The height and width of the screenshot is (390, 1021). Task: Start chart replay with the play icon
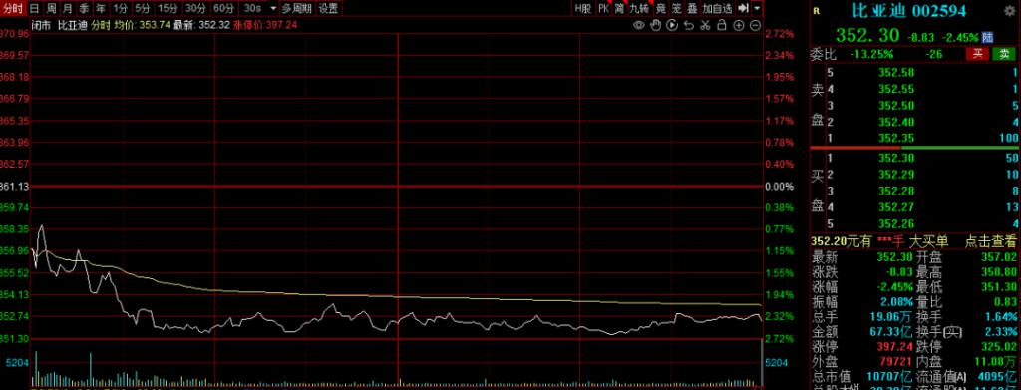tap(672, 25)
